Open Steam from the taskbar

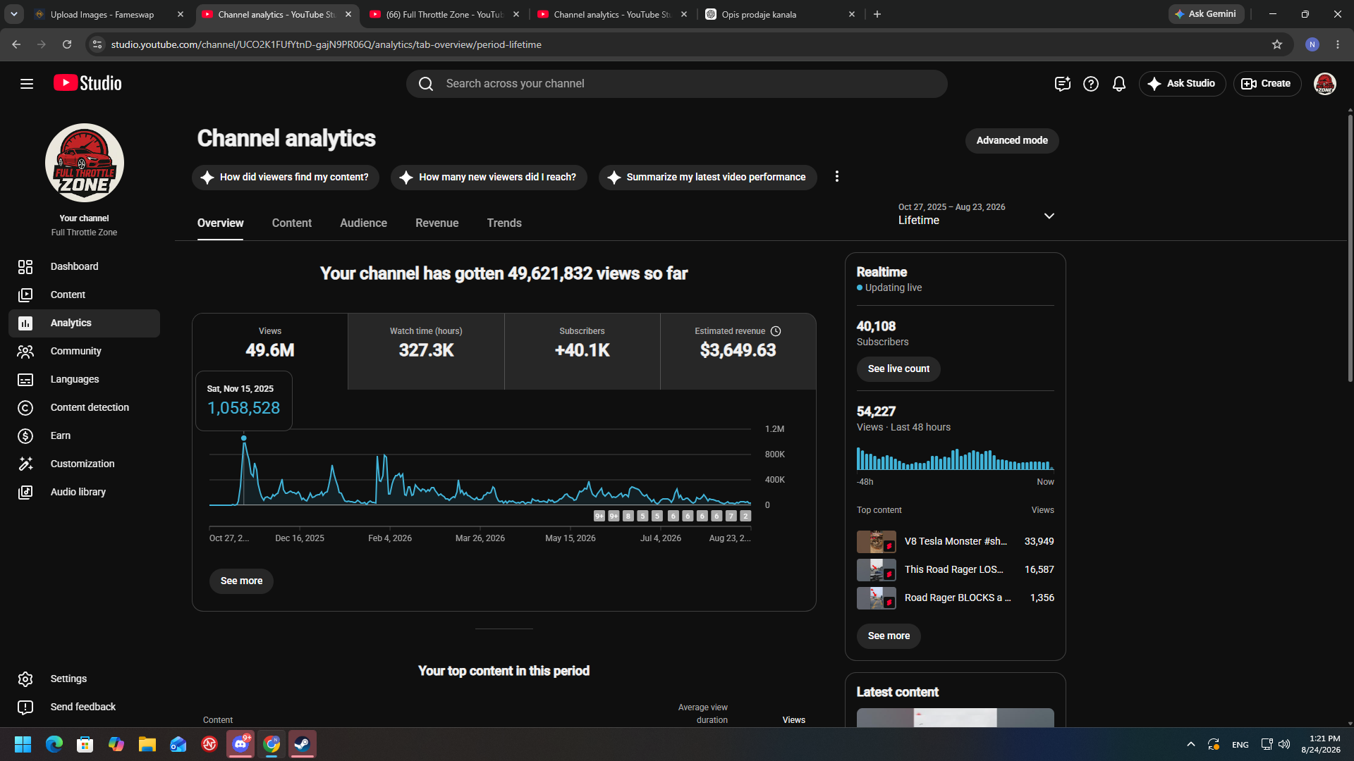(x=303, y=744)
